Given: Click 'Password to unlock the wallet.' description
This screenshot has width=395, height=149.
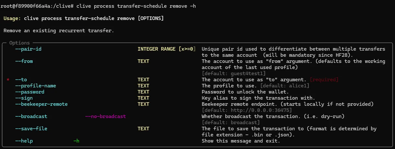Looking at the screenshot, I should pos(245,92).
